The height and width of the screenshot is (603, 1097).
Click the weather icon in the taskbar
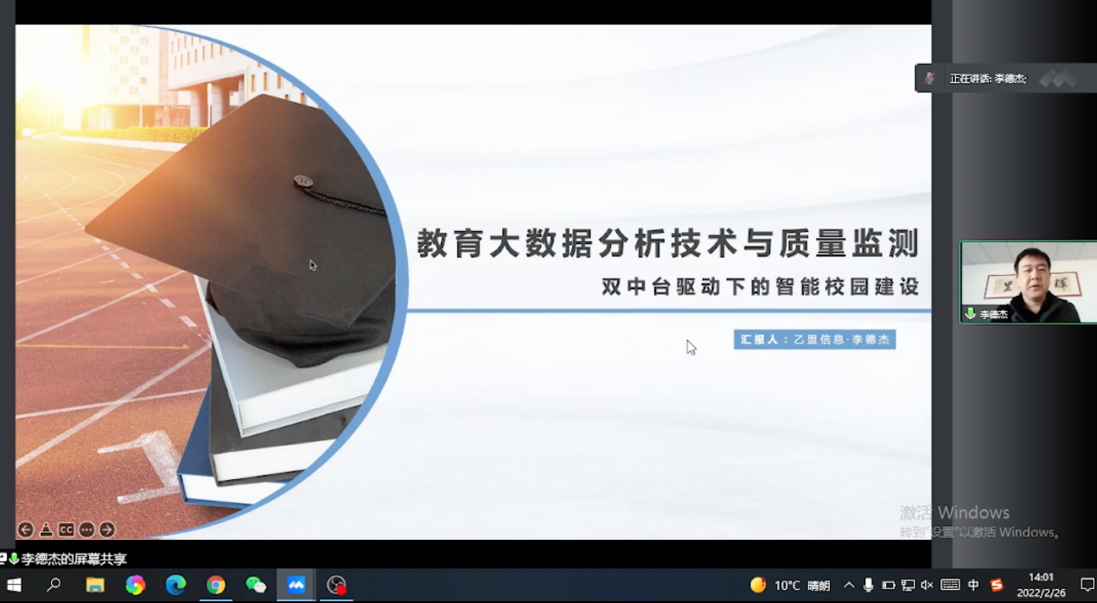[758, 586]
